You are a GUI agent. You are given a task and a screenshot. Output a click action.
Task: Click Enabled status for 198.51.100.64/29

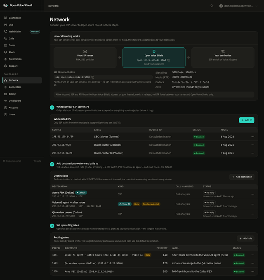pyautogui.click(x=199, y=137)
